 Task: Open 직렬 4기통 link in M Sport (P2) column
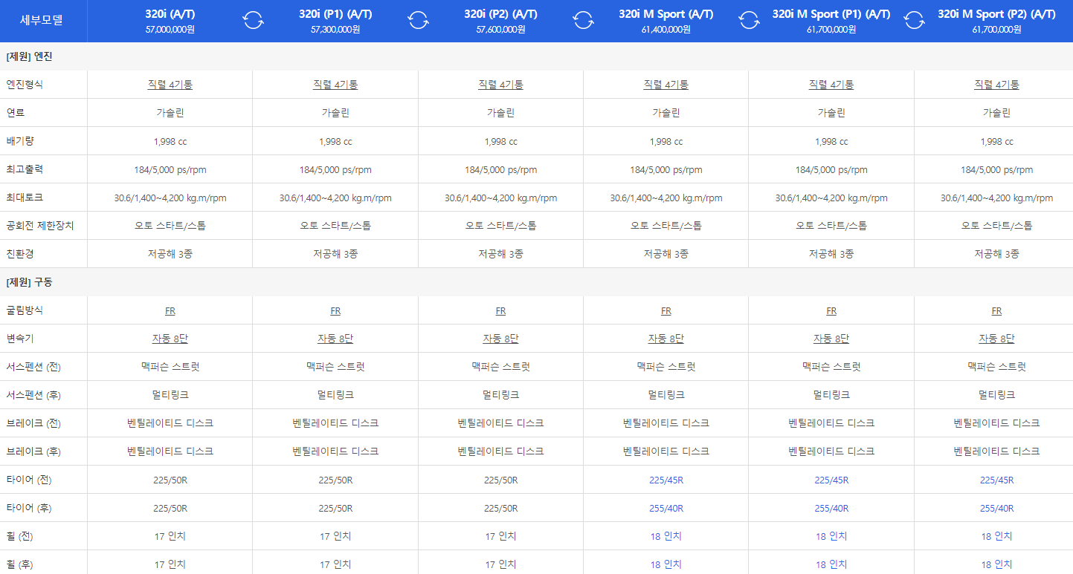(996, 85)
